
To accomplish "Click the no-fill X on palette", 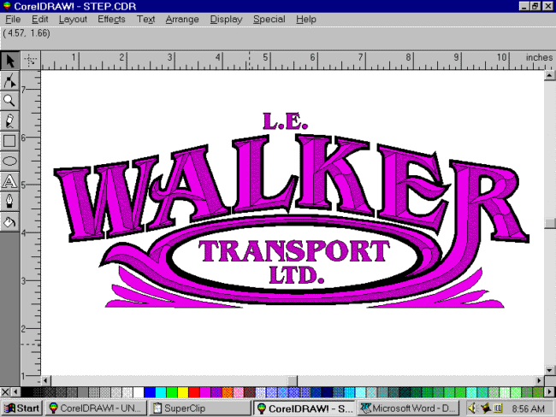I will (x=5, y=392).
